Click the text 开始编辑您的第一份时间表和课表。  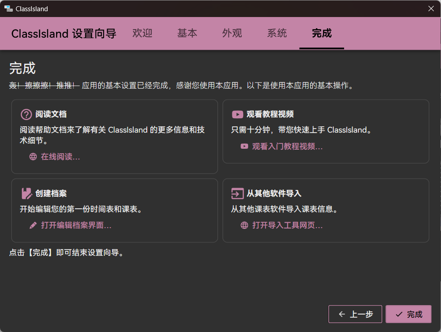[x=81, y=209]
